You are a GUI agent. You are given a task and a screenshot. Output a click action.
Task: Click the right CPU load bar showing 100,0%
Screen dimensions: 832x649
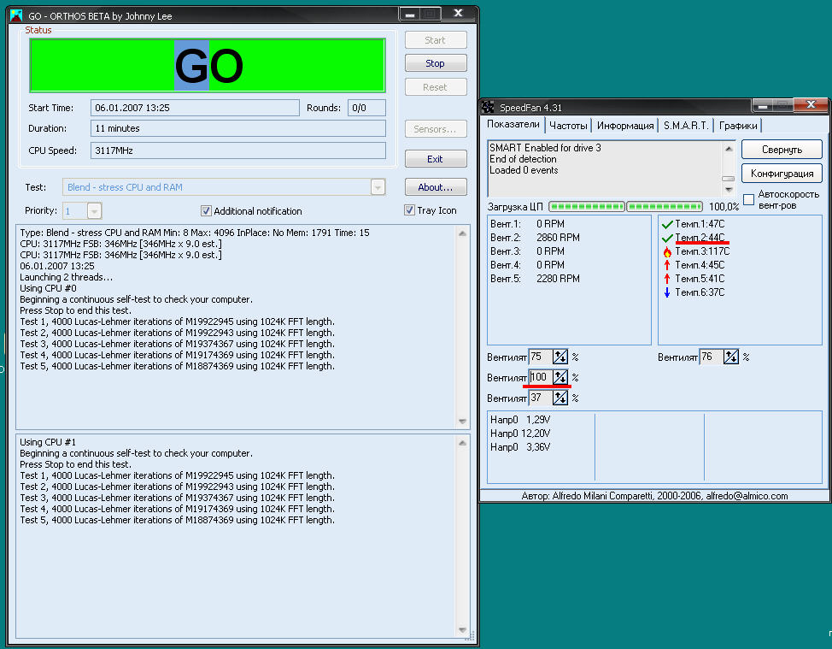coord(665,206)
